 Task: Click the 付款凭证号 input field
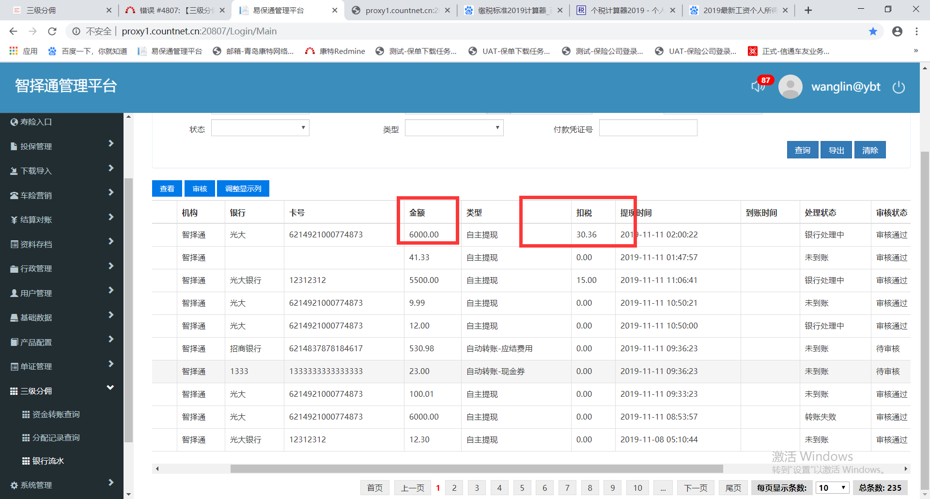click(648, 128)
